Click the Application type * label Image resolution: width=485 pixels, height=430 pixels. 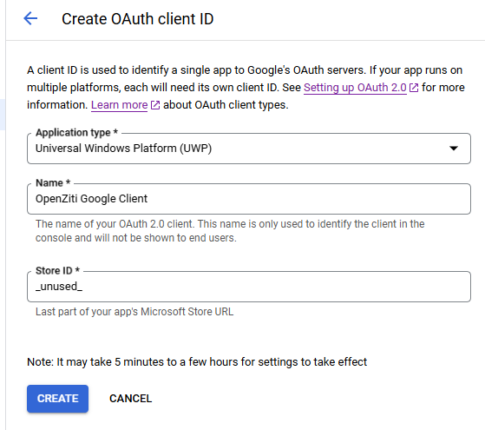[76, 133]
